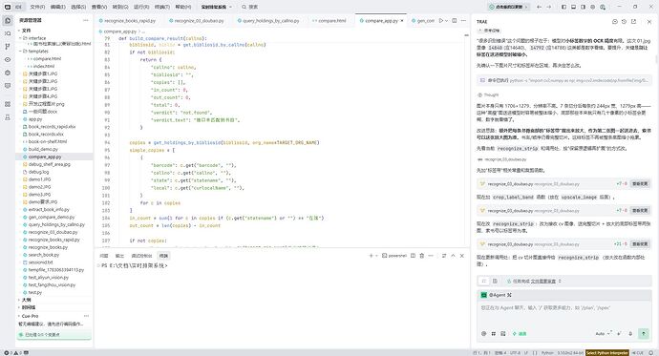Open the powershell terminal profile selector
Screen dimensions: 659x356
tap(394, 256)
